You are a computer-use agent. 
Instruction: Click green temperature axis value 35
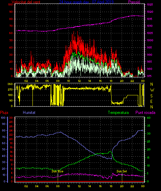pos(149,126)
